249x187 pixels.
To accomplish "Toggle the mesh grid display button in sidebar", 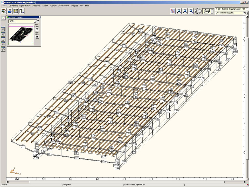I will click(3, 34).
